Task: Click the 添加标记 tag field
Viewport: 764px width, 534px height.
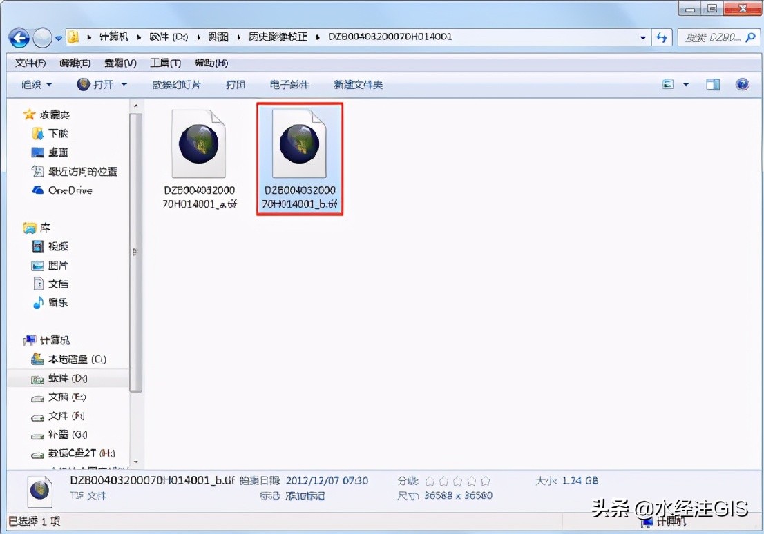Action: (305, 495)
